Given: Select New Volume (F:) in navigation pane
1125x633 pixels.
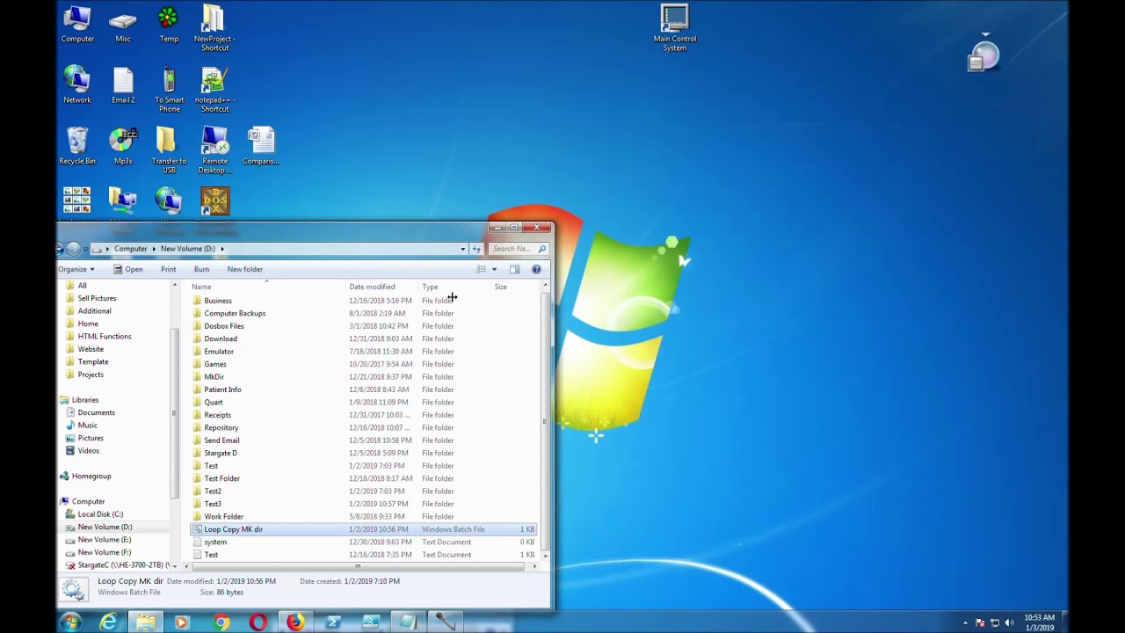Looking at the screenshot, I should tap(105, 552).
